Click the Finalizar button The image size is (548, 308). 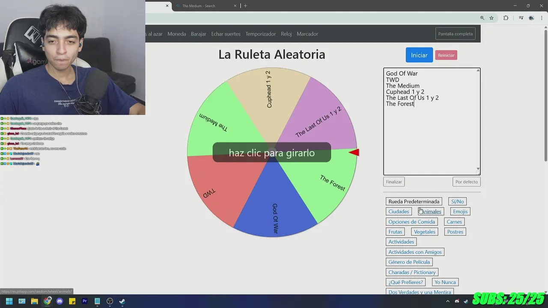point(394,182)
